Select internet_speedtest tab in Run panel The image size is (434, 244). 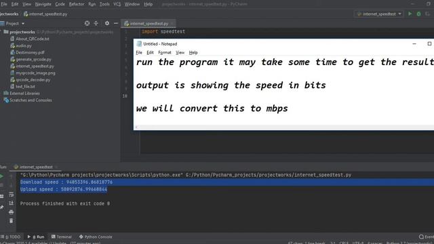[x=35, y=167]
